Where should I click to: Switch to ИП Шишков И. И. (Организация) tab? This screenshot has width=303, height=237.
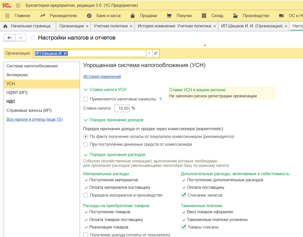coord(252,26)
